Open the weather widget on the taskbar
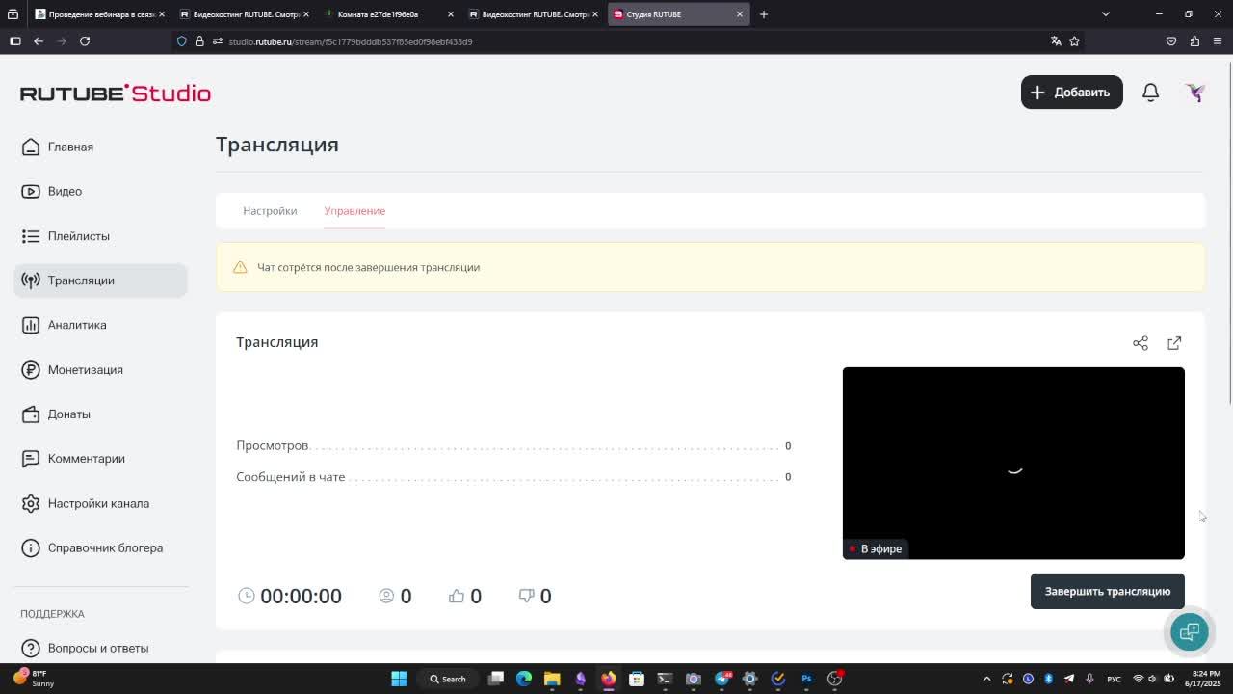The width and height of the screenshot is (1233, 694). (33, 679)
